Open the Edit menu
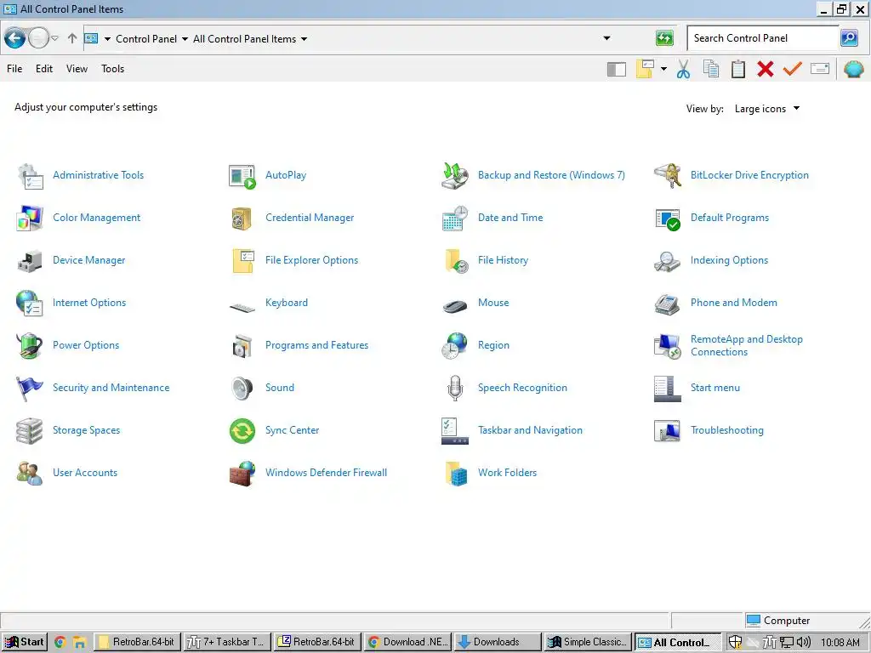This screenshot has height=653, width=871. 44,69
